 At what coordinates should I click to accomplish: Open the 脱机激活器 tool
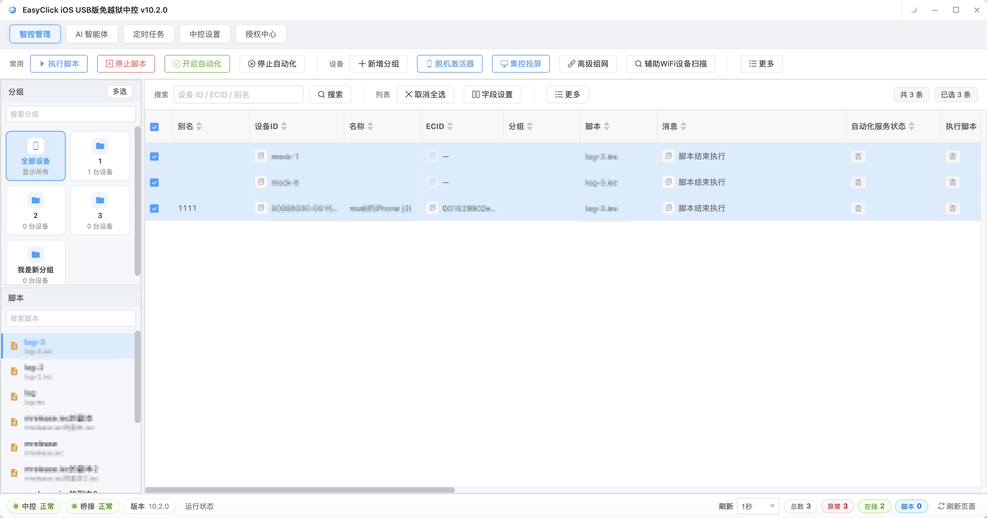tap(450, 63)
